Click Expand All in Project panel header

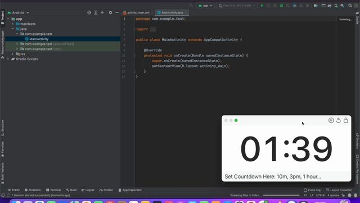(96, 12)
